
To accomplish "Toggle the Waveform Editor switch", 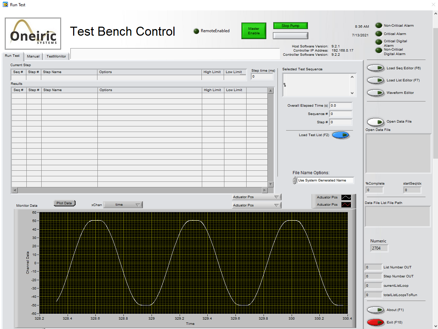I will click(376, 93).
